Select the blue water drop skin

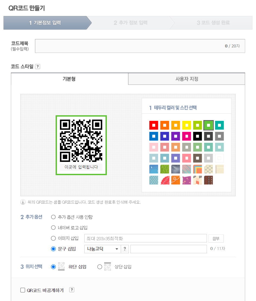pos(154,169)
